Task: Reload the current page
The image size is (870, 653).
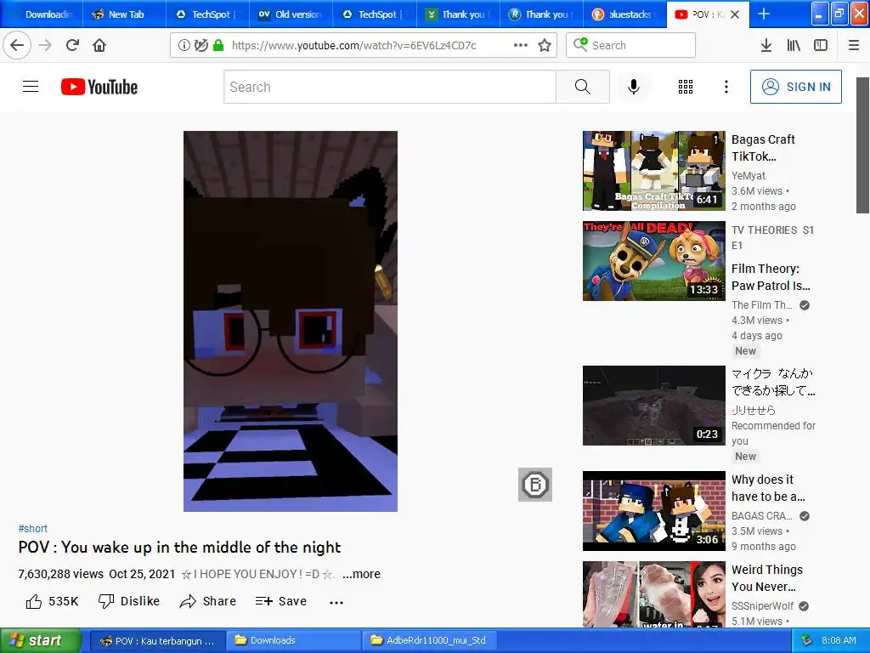Action: (72, 46)
